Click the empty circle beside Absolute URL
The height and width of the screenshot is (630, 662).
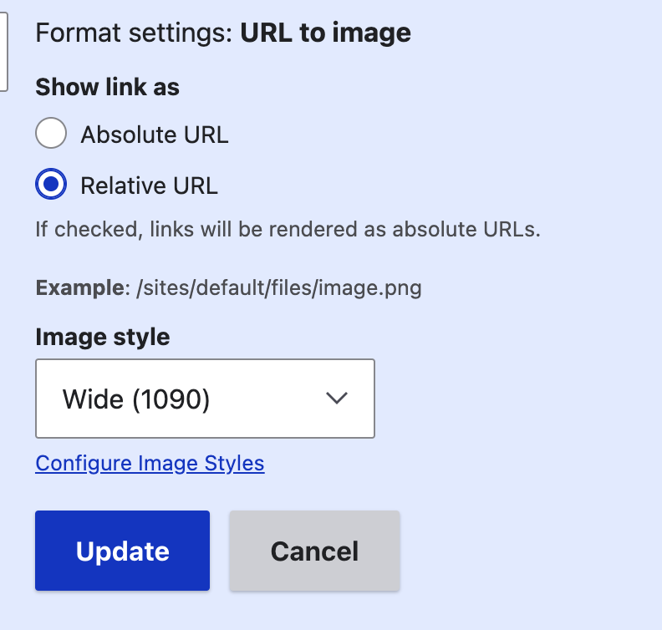[51, 134]
